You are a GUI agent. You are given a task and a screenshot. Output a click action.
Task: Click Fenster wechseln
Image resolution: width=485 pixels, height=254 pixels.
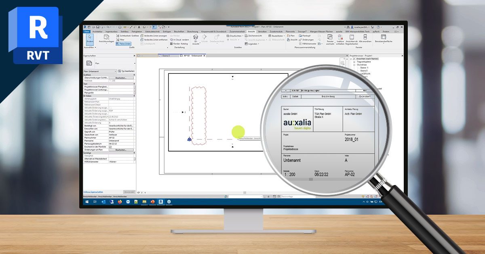[x=330, y=39]
